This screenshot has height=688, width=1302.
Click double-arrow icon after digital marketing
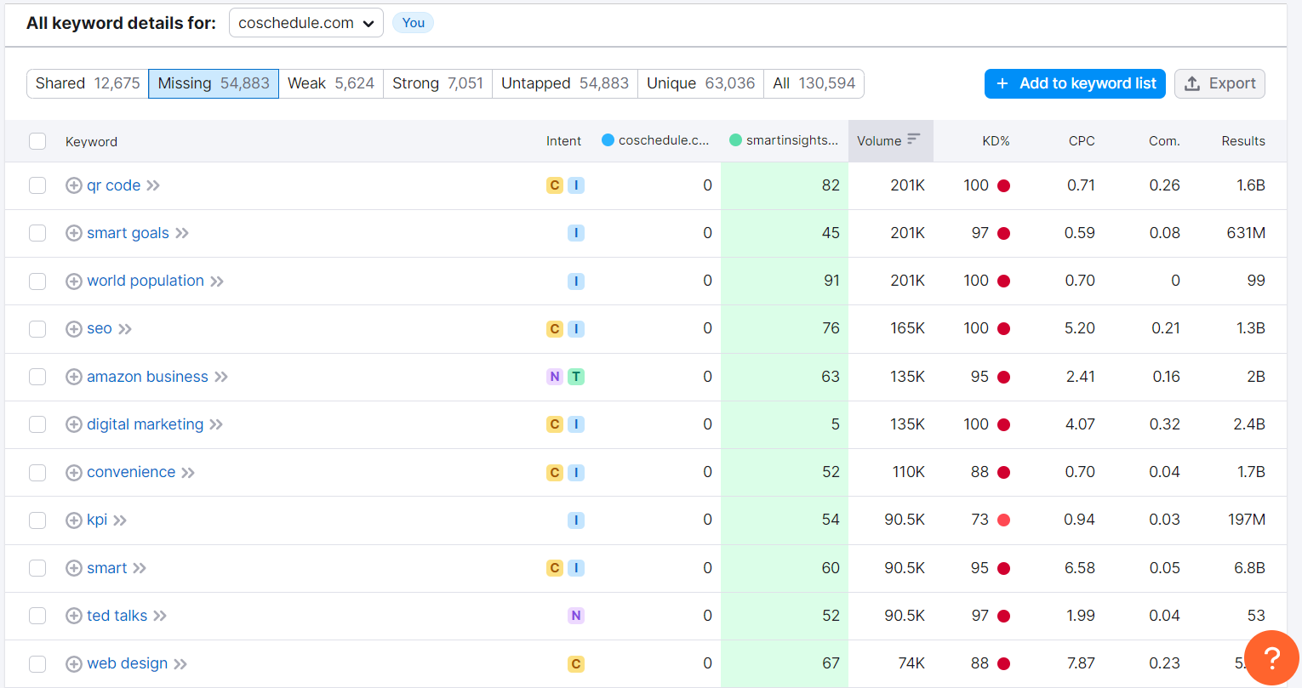[x=216, y=424]
